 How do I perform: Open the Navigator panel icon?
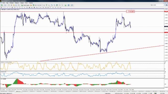coord(14,5)
